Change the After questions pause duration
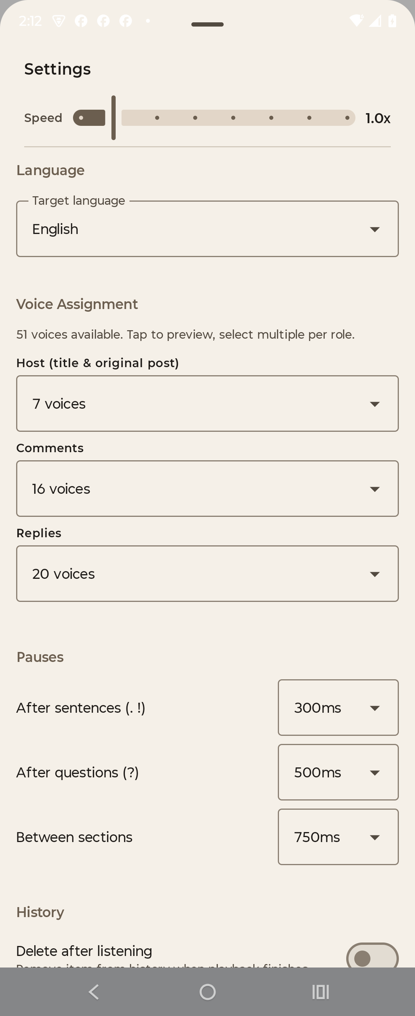Screen dimensions: 415x1016 [x=338, y=772]
